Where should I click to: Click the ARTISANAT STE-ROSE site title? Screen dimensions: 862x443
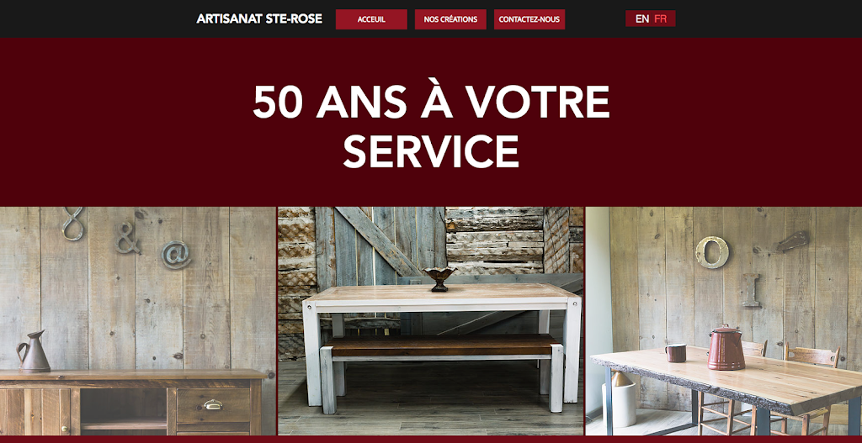[x=259, y=18]
